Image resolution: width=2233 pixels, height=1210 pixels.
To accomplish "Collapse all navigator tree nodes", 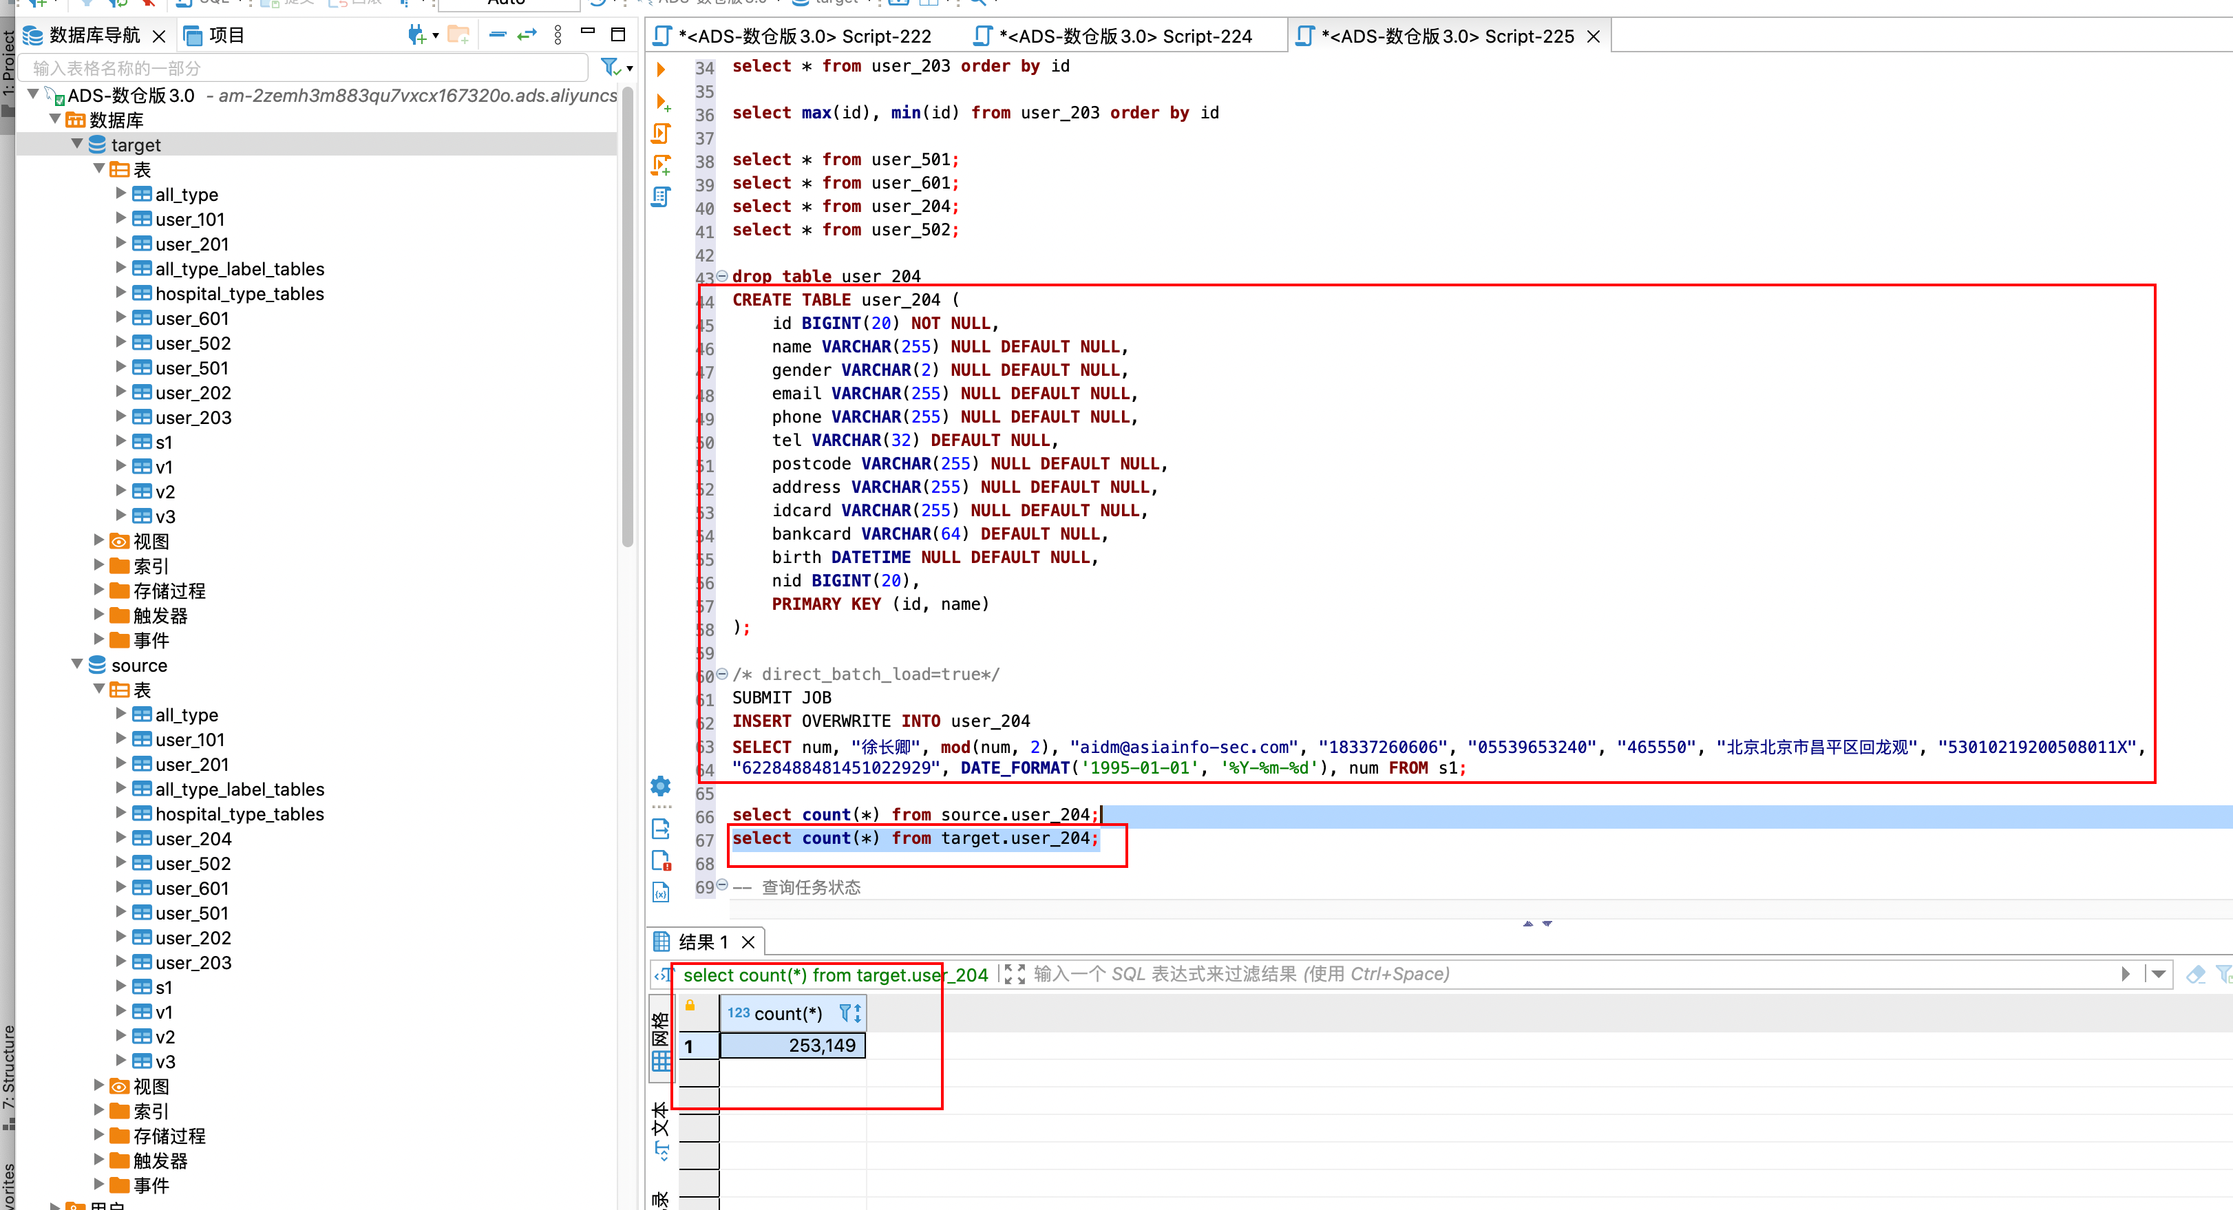I will pos(498,34).
